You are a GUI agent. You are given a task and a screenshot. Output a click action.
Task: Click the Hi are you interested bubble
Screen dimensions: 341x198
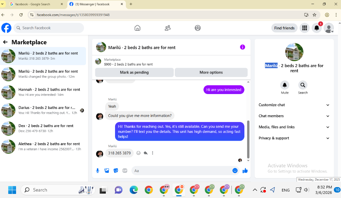coord(224,90)
